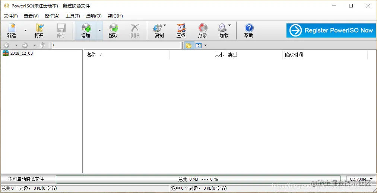Viewport: 377px width, 193px height.
Task: Open the 操作(A) menu
Action: click(x=52, y=16)
